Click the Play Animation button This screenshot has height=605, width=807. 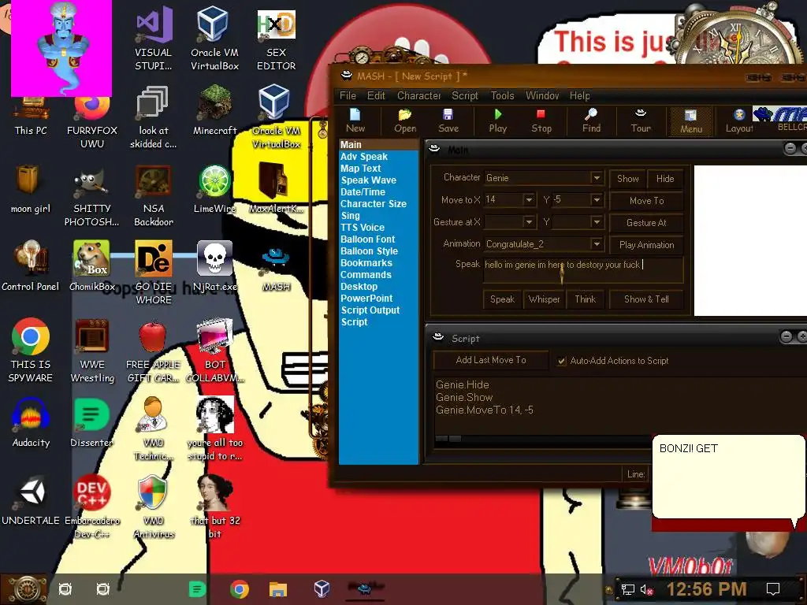click(646, 245)
